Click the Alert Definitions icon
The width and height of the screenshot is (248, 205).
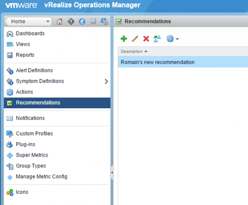10,71
